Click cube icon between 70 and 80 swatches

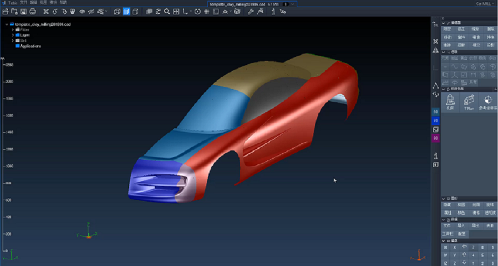coord(435,129)
